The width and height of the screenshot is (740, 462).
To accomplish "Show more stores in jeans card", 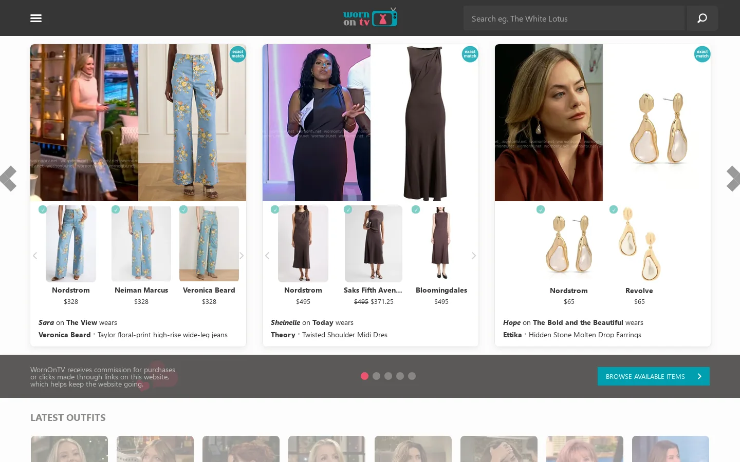I will (x=242, y=256).
